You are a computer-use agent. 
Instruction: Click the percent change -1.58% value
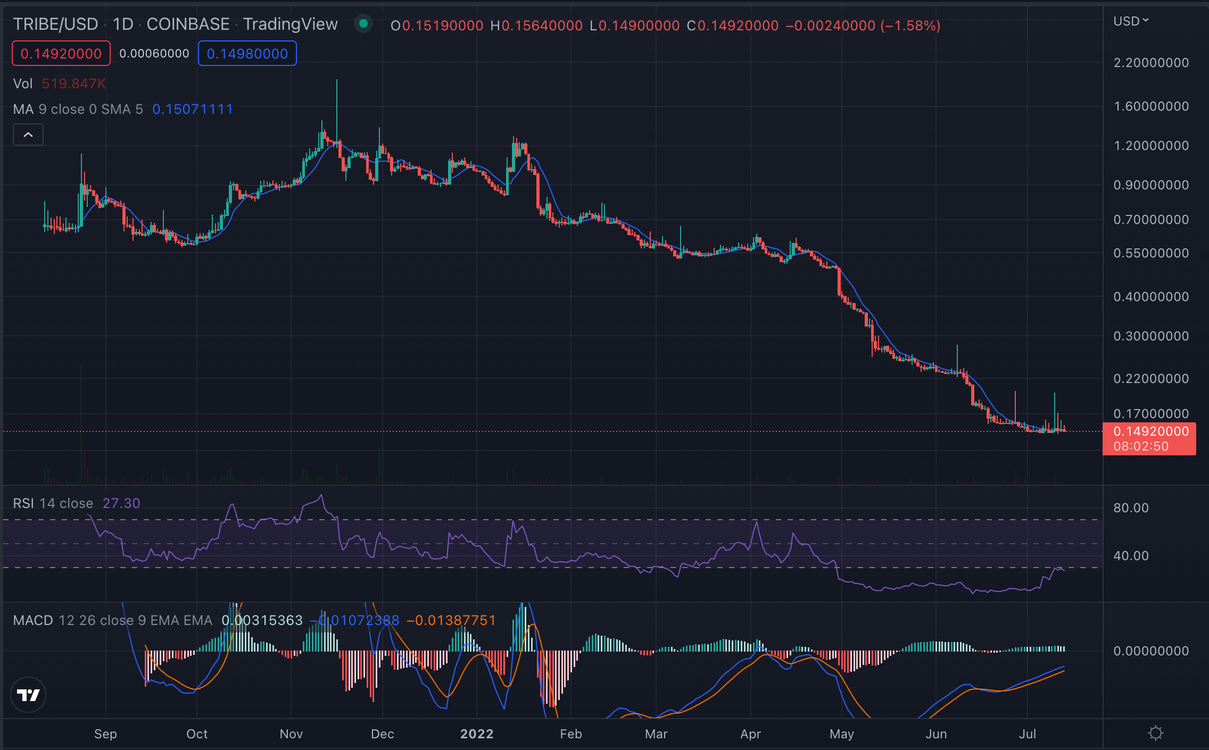click(911, 26)
